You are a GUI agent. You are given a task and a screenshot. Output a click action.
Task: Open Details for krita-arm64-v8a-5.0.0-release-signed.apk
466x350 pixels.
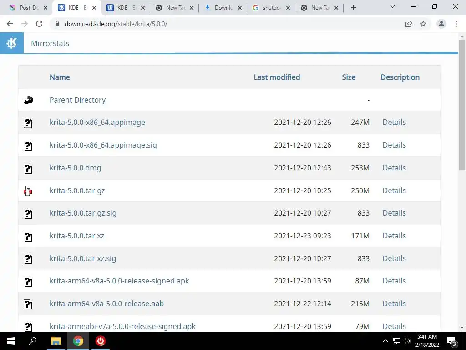394,281
